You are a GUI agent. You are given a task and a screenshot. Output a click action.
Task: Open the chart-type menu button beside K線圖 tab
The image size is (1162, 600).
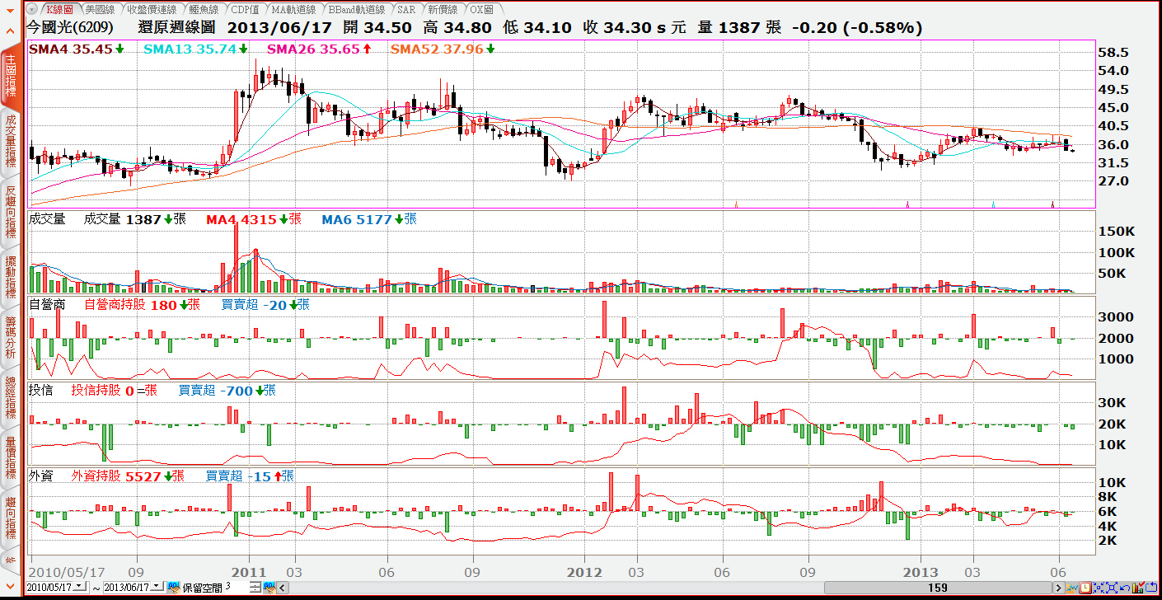31,9
